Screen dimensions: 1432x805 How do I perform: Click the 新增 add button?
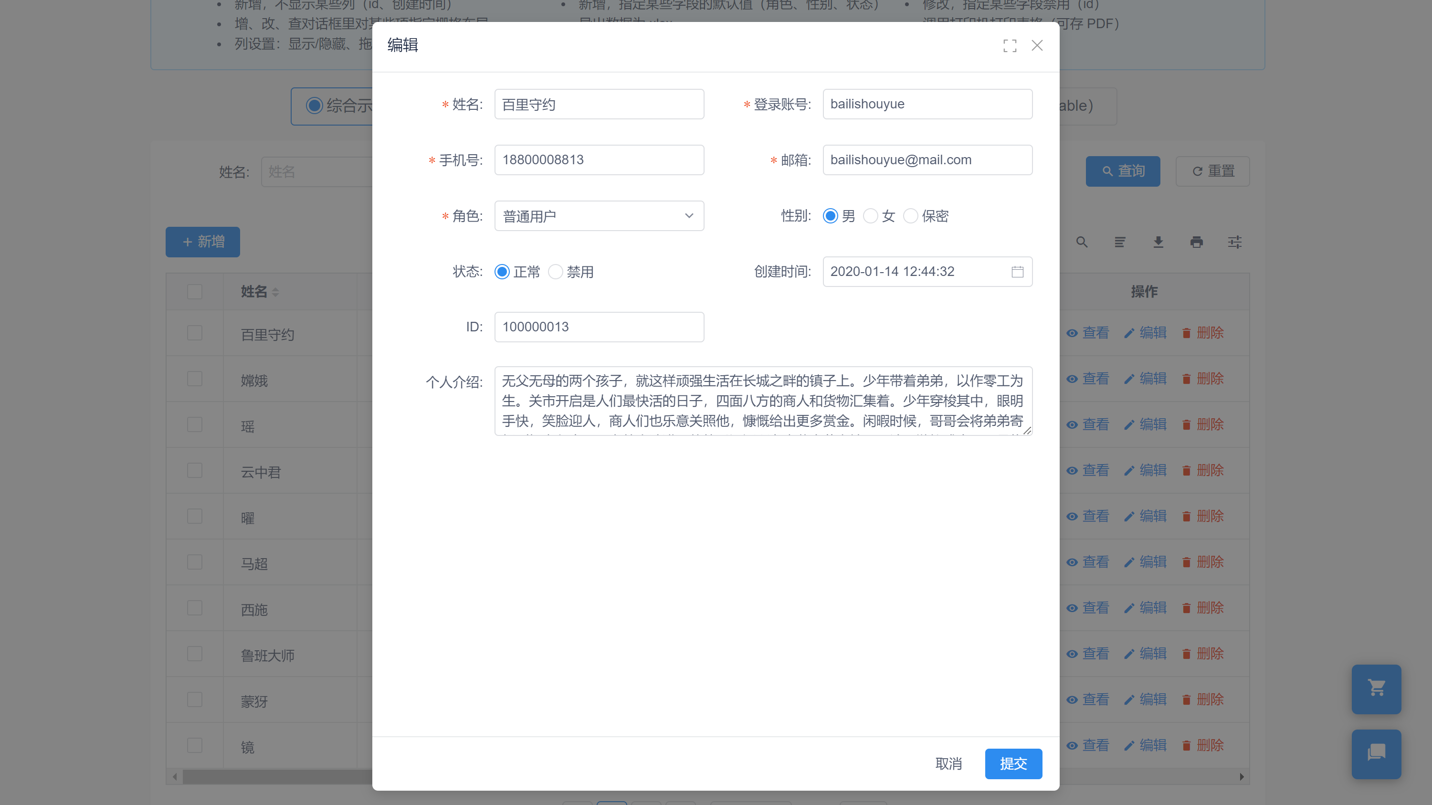203,242
